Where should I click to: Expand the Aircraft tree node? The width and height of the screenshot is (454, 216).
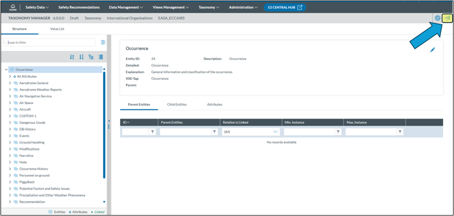(x=10, y=109)
